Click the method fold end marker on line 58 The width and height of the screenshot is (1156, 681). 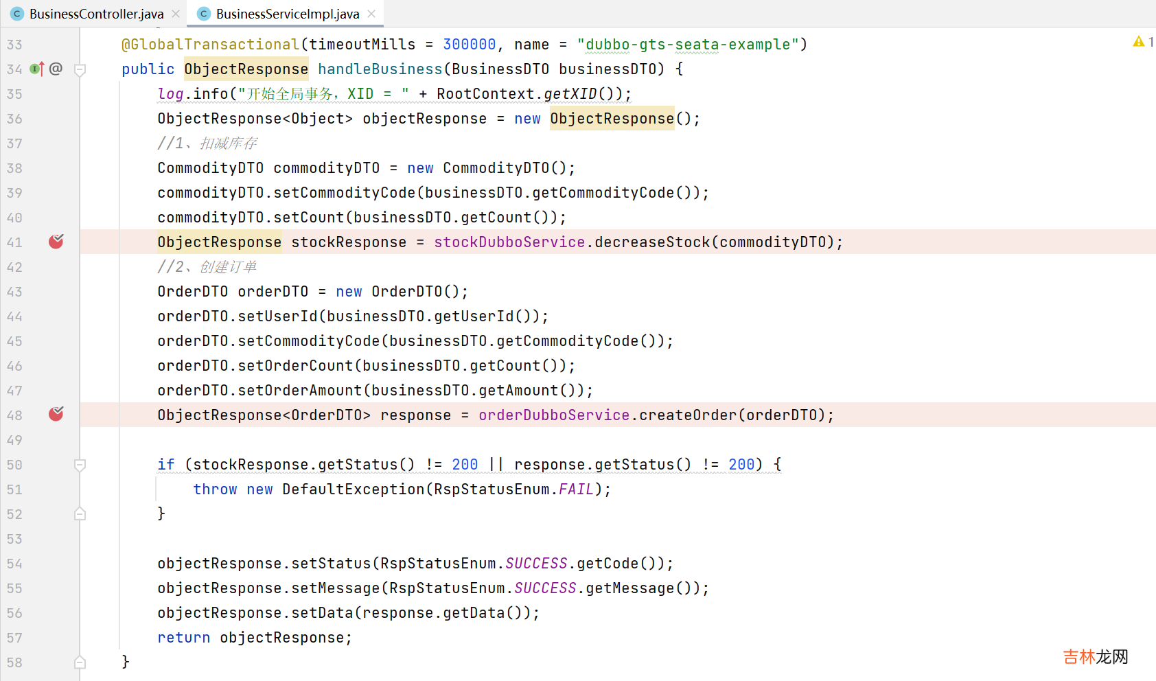[80, 662]
